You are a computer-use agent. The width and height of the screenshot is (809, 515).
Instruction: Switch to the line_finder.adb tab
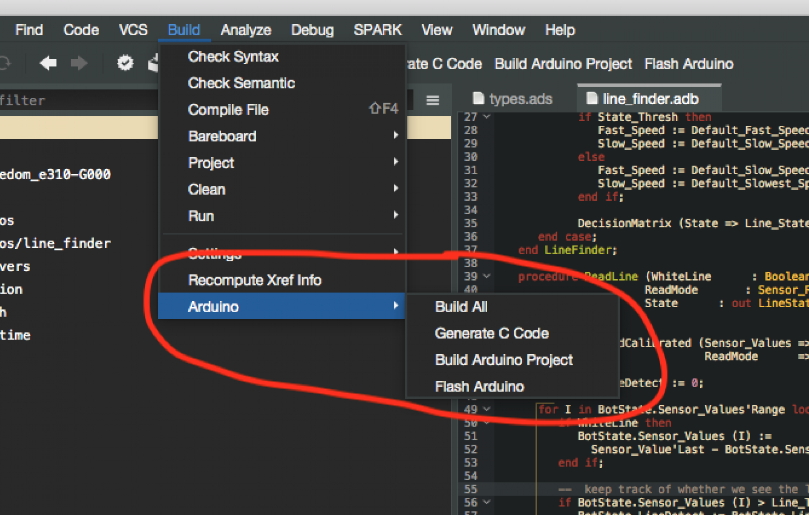tap(650, 98)
